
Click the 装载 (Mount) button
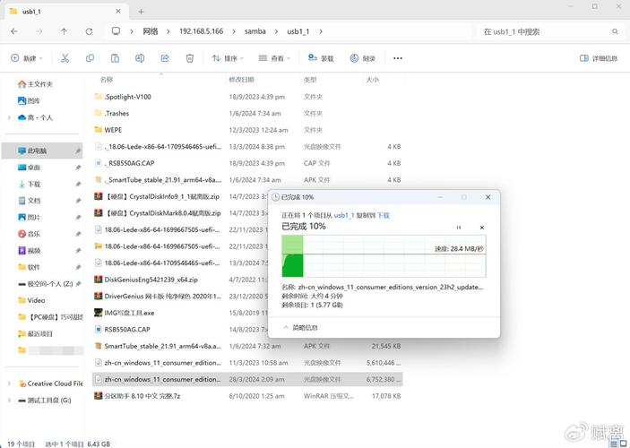tap(321, 58)
